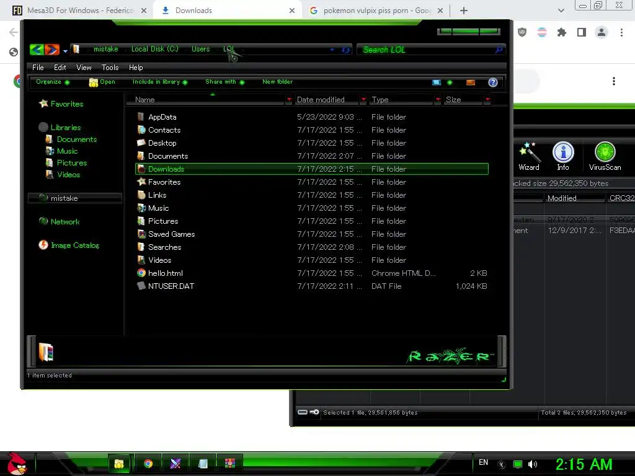Viewport: 635px width, 476px height.
Task: Toggle Chrome side panel icon
Action: pos(582,32)
